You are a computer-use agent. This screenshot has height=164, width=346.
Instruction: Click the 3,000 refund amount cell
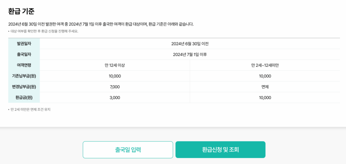[115, 98]
